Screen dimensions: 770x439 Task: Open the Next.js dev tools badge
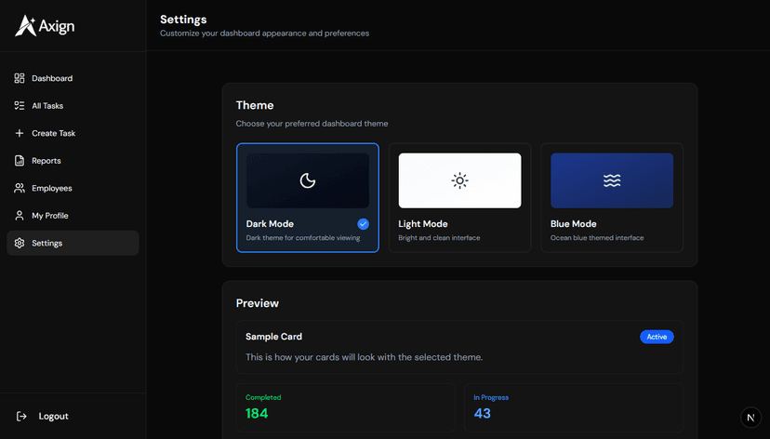750,418
